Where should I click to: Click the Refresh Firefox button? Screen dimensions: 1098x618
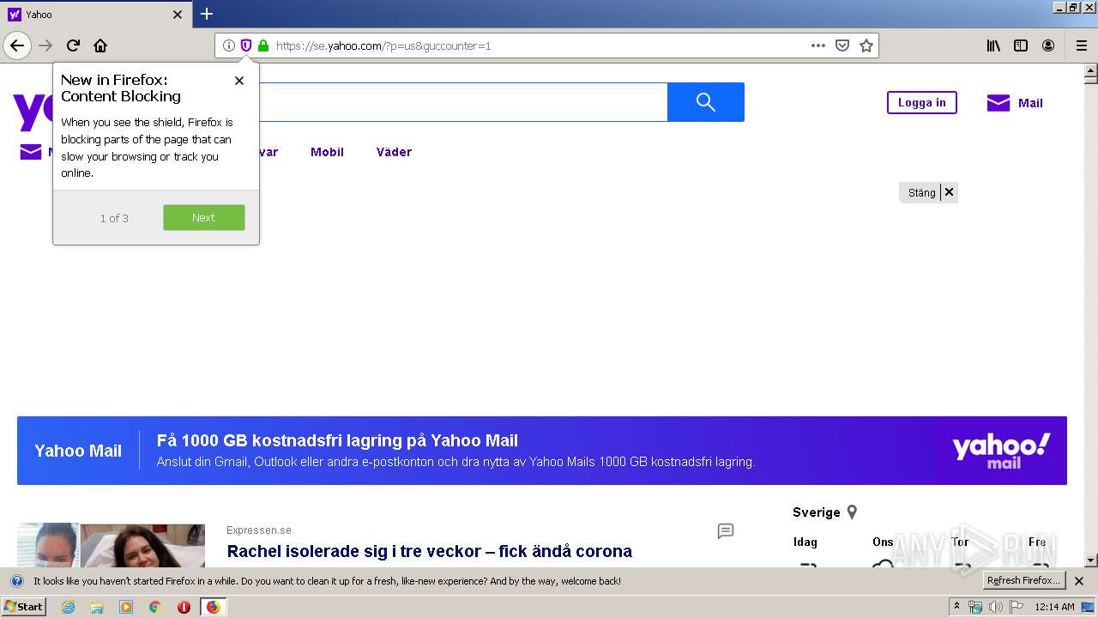[x=1024, y=581]
